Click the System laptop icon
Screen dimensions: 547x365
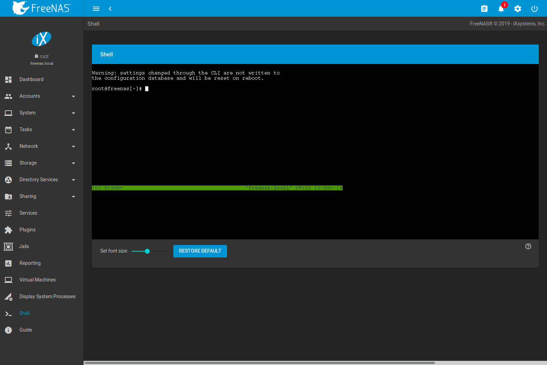pyautogui.click(x=8, y=113)
